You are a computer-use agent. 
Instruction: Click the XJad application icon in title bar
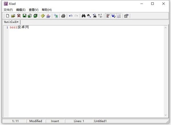click(6, 4)
